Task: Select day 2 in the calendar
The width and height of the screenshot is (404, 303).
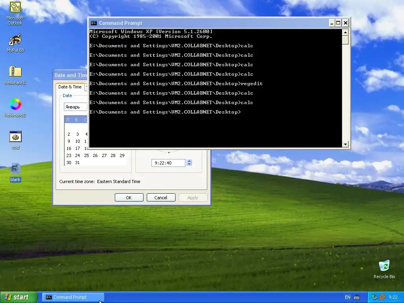Action: click(69, 134)
